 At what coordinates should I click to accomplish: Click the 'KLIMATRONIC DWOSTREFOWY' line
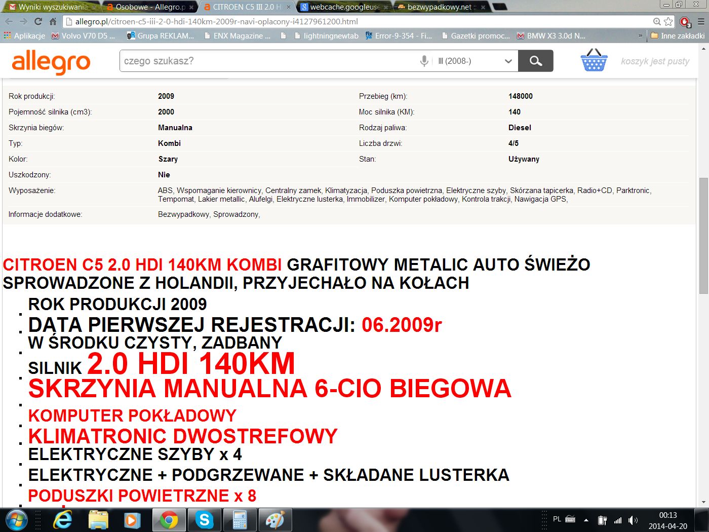183,436
